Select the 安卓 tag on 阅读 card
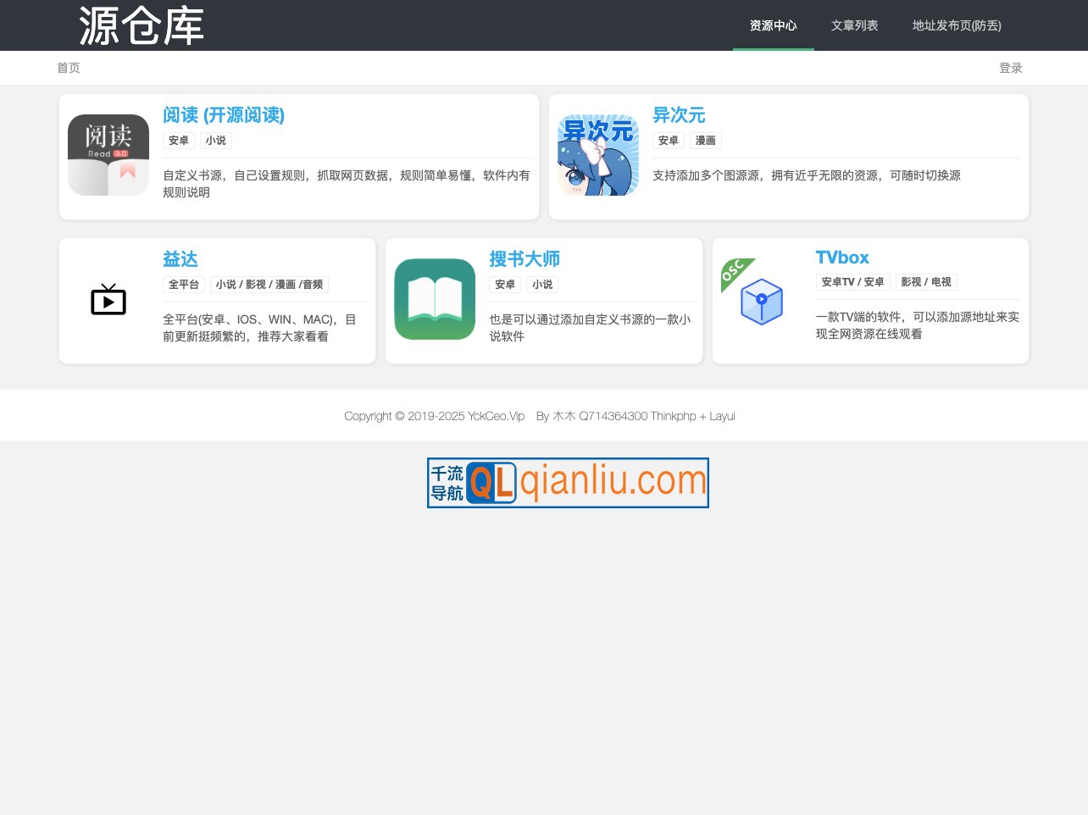The height and width of the screenshot is (815, 1088). 178,141
